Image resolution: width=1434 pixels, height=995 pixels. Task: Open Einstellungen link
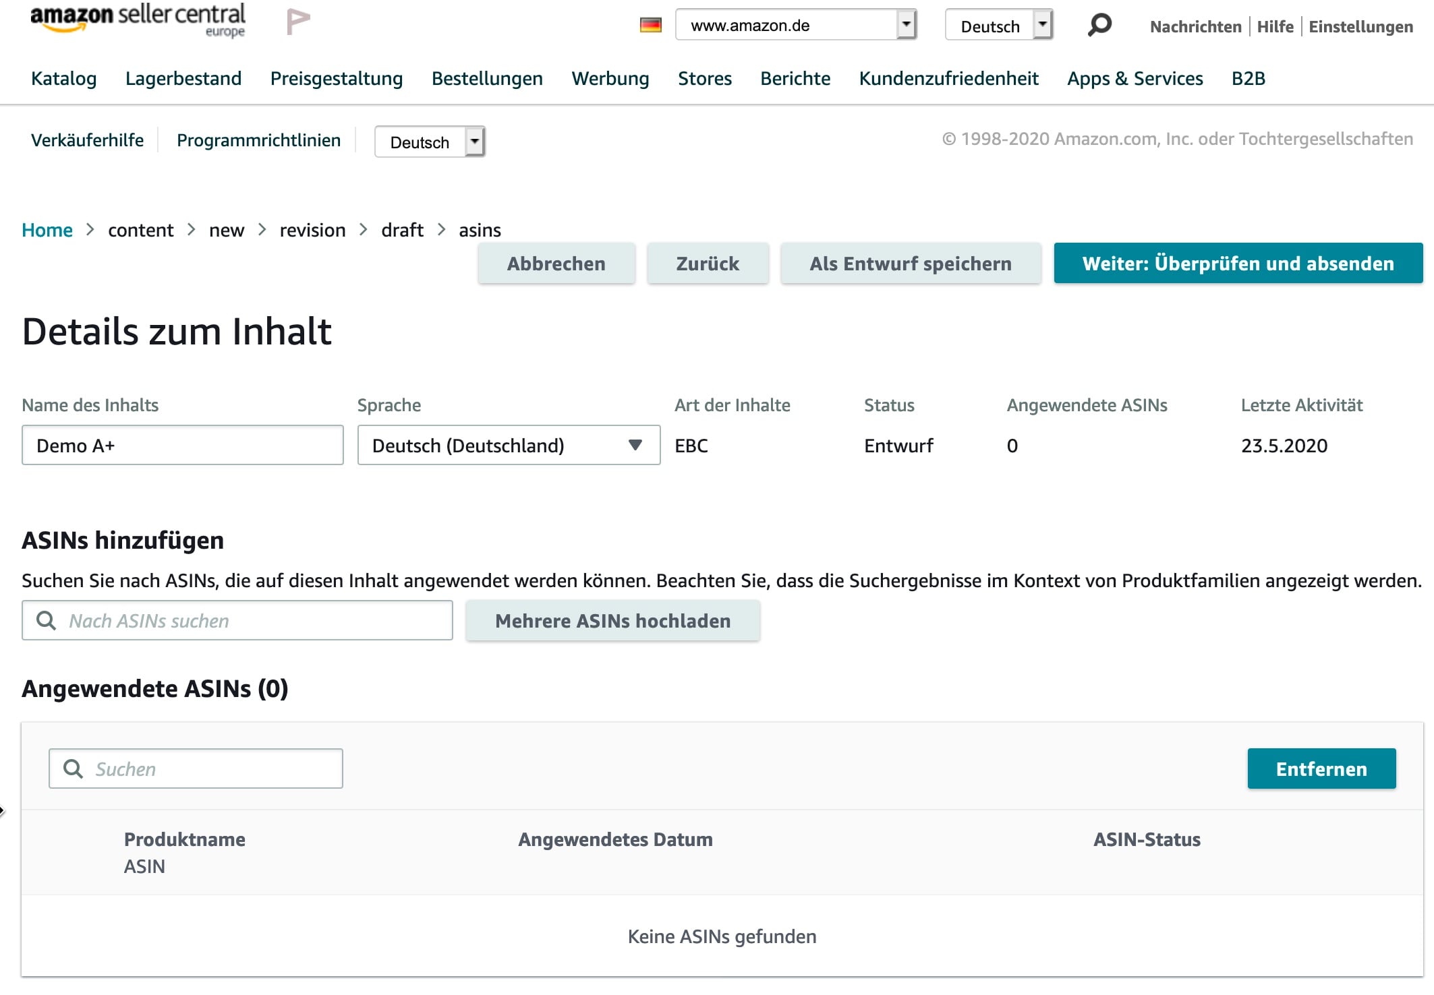(x=1361, y=26)
